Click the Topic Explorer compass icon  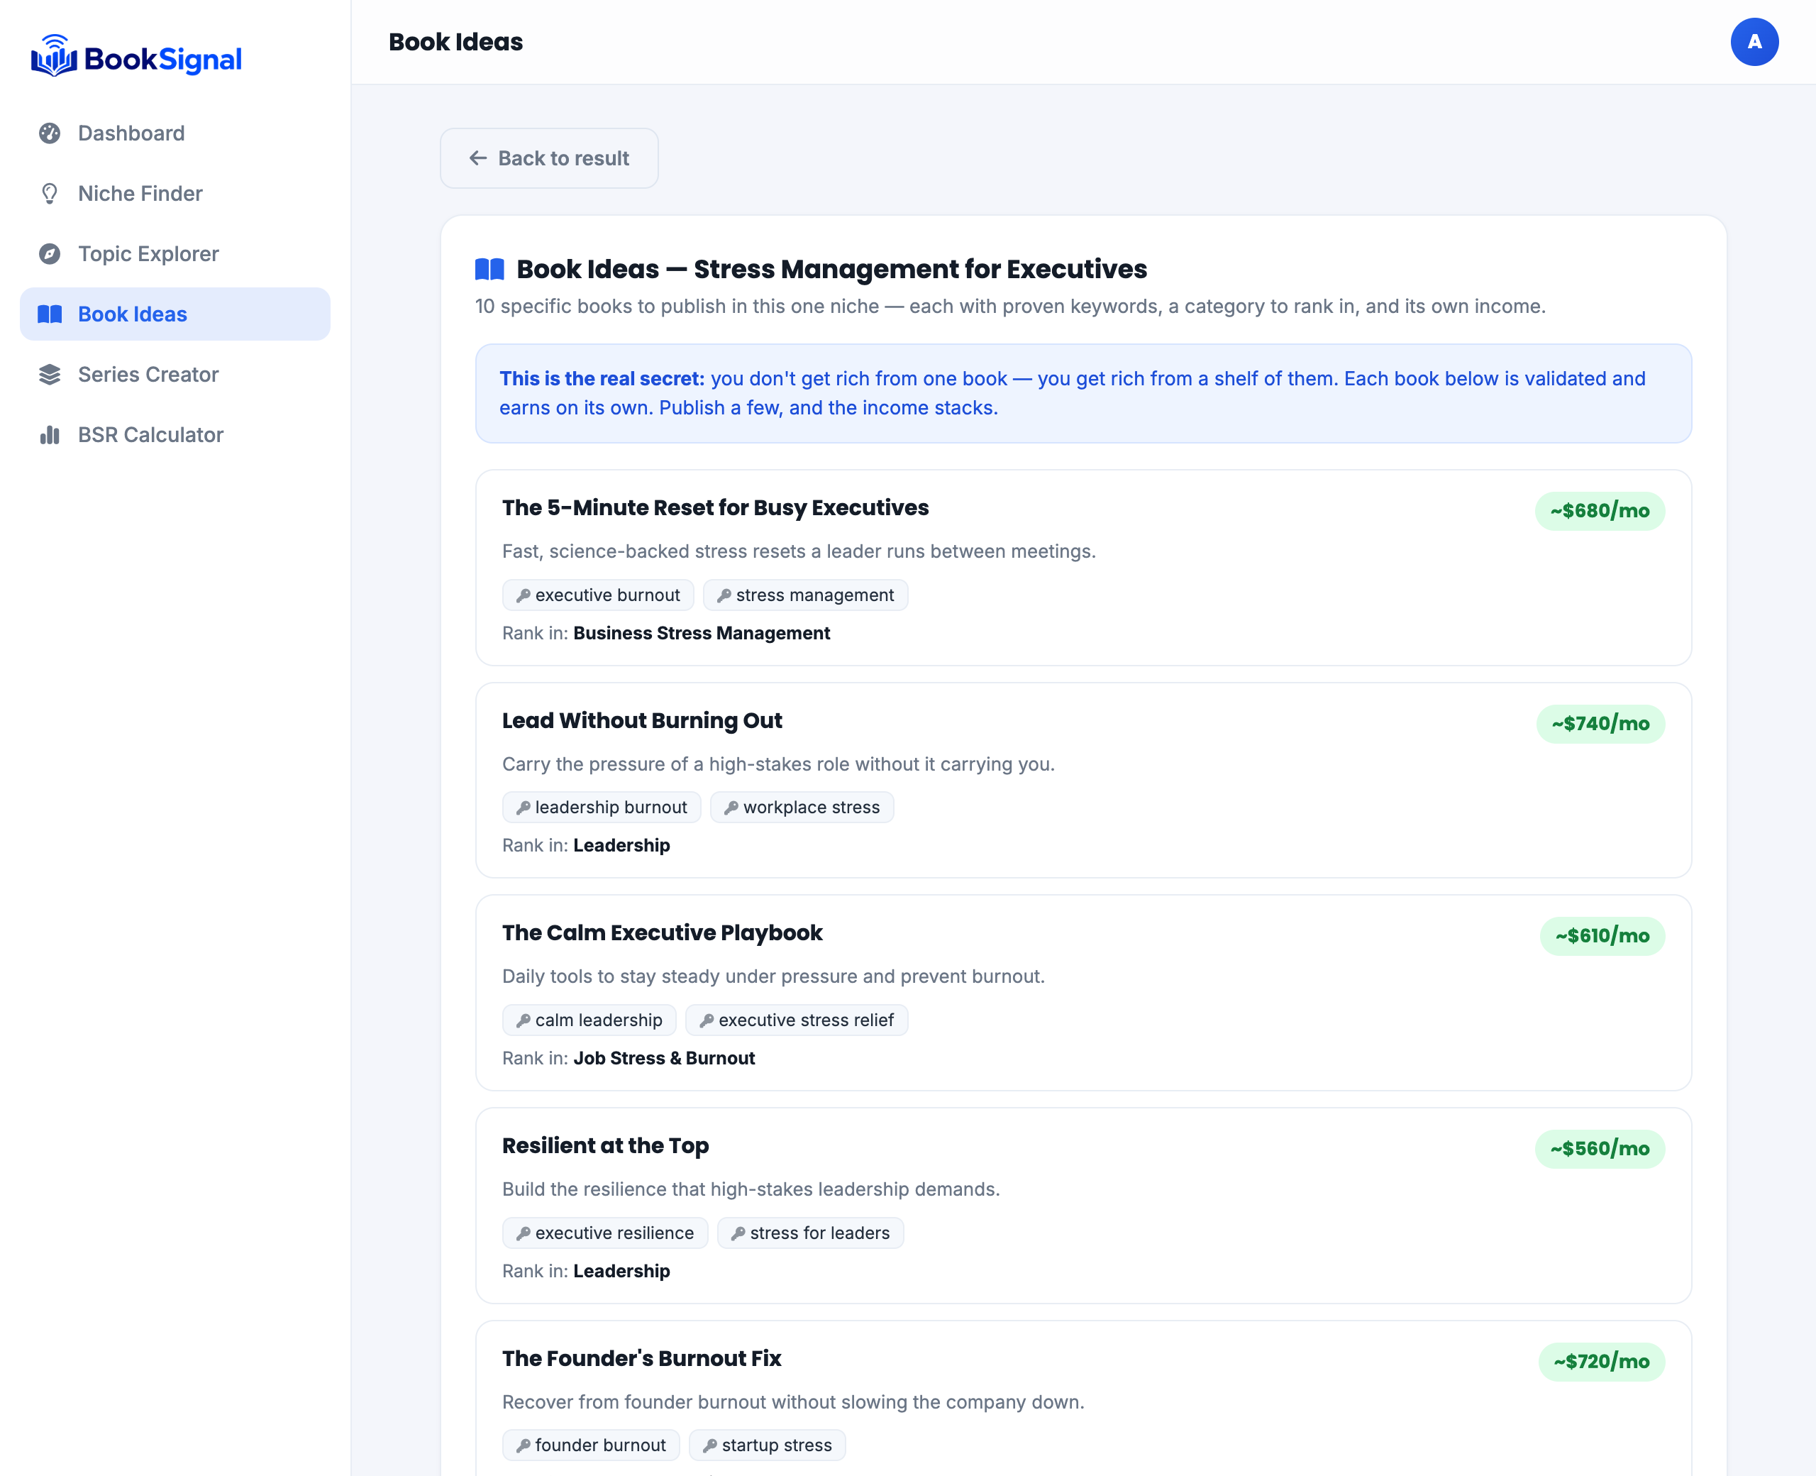[x=50, y=254]
